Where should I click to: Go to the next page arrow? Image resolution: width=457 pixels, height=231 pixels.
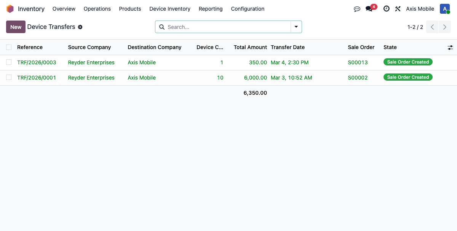(444, 27)
